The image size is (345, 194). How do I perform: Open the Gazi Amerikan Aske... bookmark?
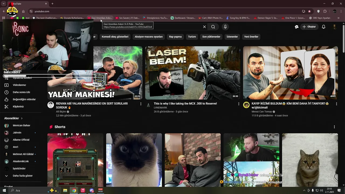click(x=100, y=18)
